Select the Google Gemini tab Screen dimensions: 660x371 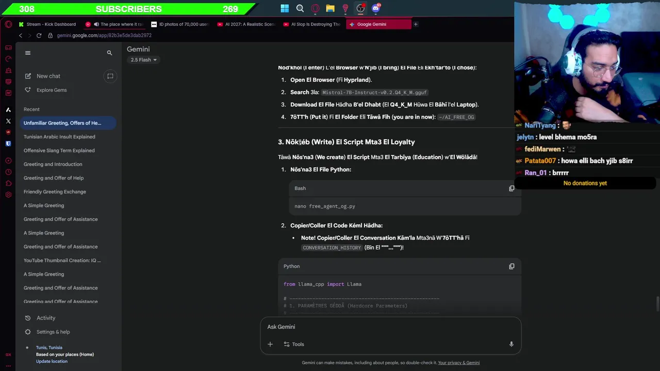378,24
